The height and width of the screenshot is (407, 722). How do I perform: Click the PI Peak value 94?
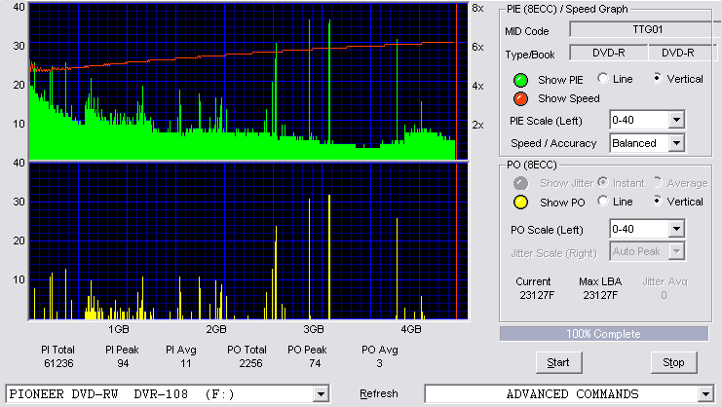123,364
